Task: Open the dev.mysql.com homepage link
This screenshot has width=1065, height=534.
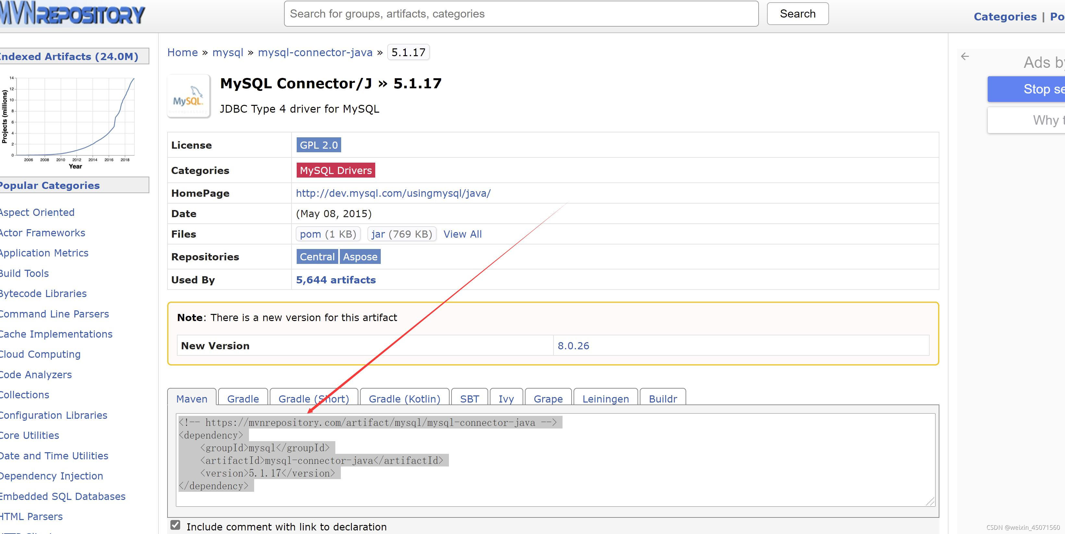Action: [x=393, y=193]
